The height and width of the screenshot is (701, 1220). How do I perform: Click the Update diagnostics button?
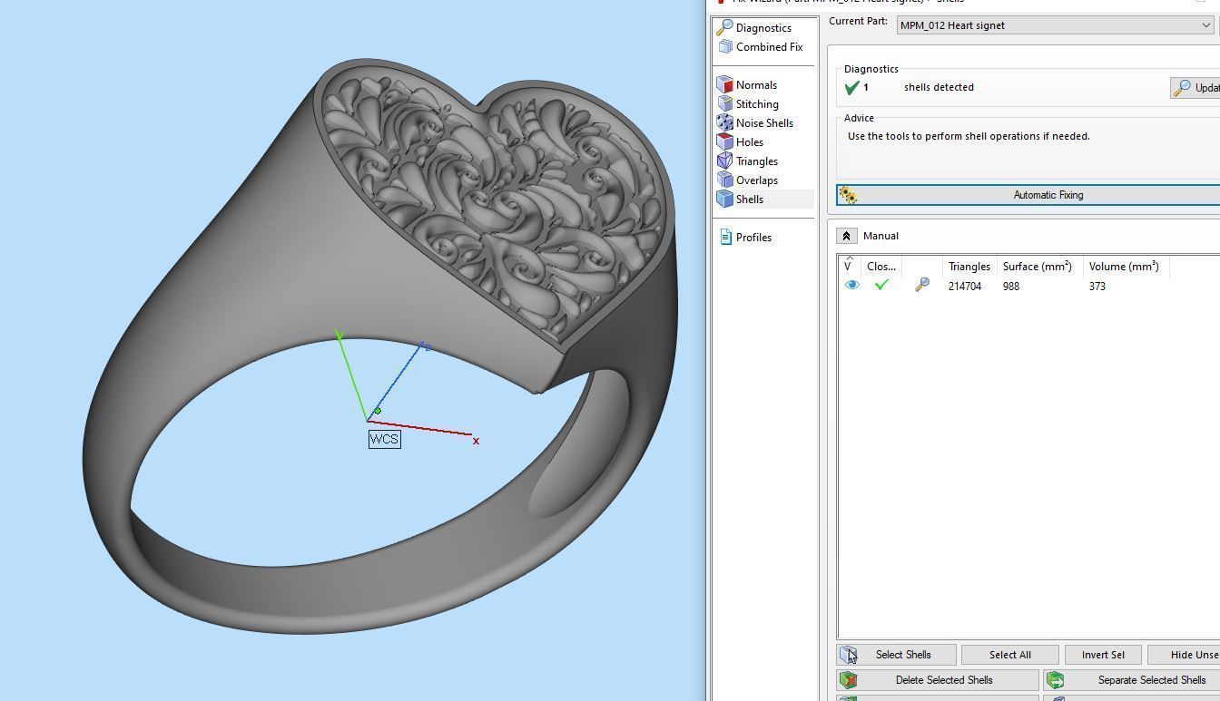click(x=1195, y=88)
